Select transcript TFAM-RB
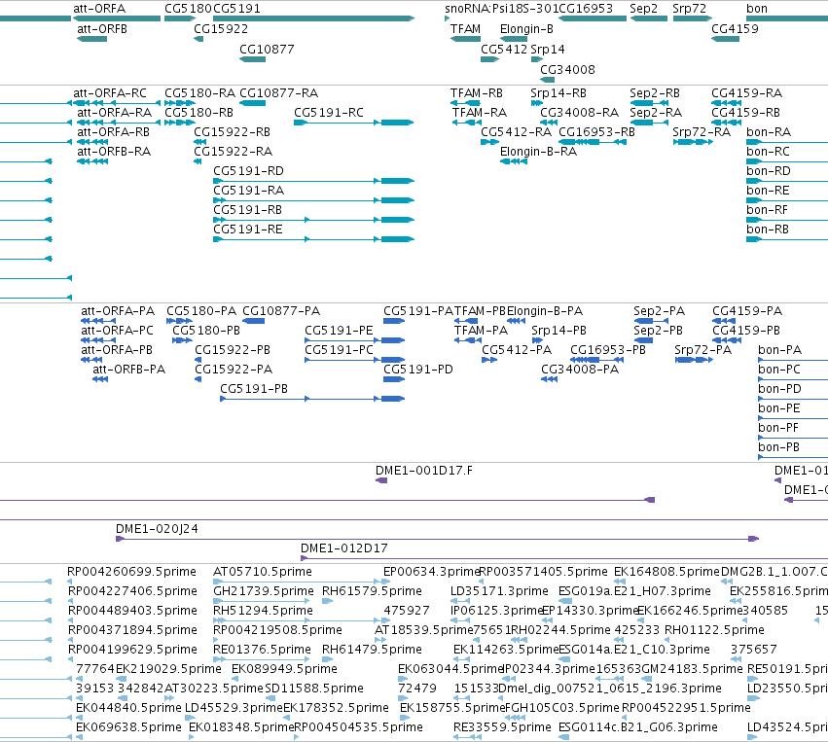 [x=477, y=93]
